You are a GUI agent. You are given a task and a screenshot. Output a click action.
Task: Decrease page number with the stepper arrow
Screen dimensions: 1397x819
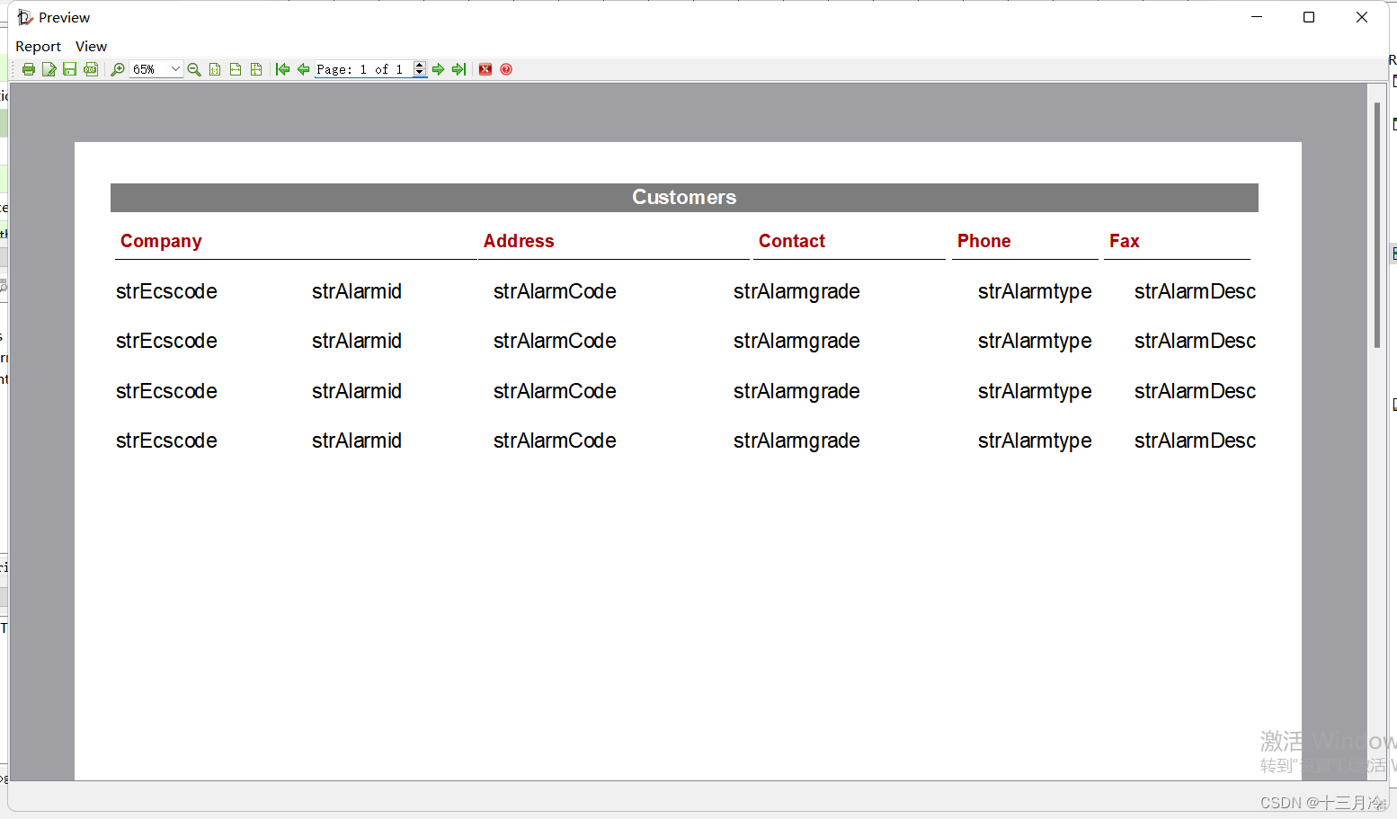coord(419,73)
